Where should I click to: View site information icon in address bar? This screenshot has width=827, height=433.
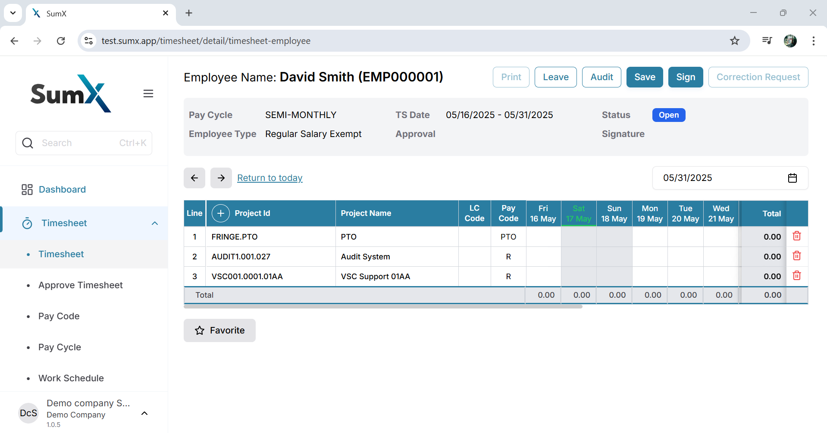[x=89, y=41]
